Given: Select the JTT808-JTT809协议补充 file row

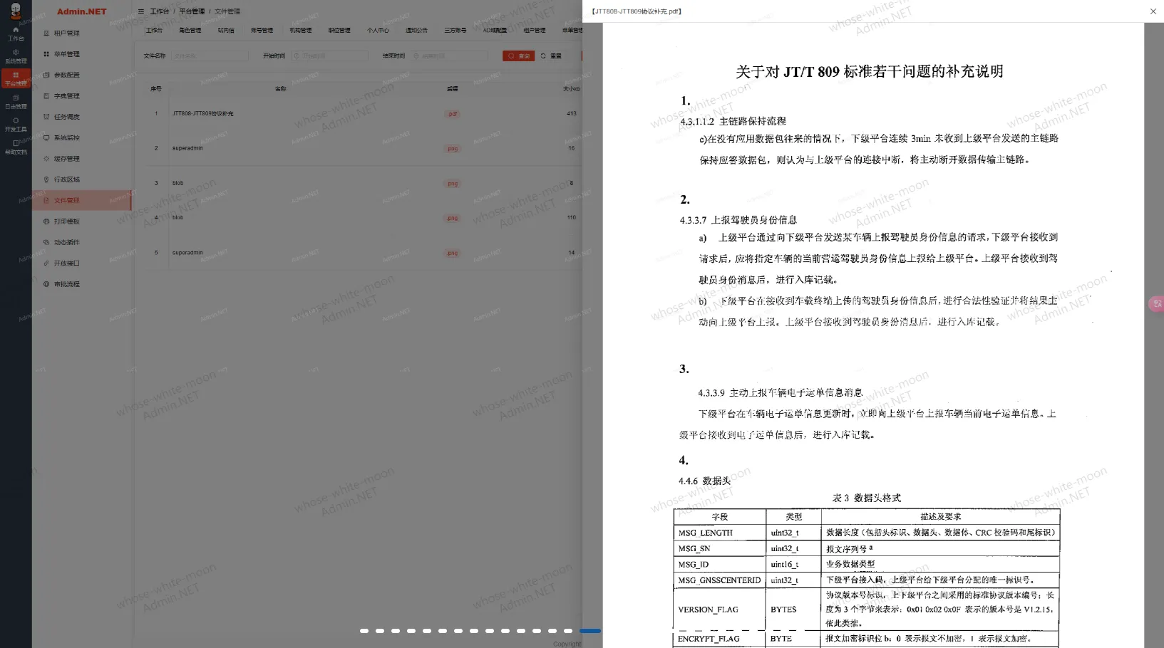Looking at the screenshot, I should pos(202,114).
